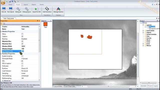Image resolution: width=160 pixels, height=90 pixels.
Task: Sort properties alphabetically icon
Action: (4, 23)
